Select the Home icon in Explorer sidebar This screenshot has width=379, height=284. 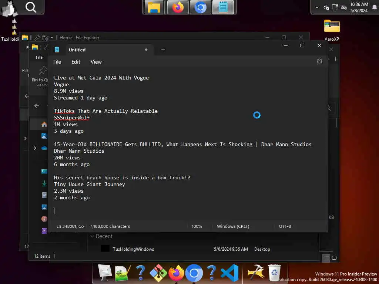pos(44,124)
